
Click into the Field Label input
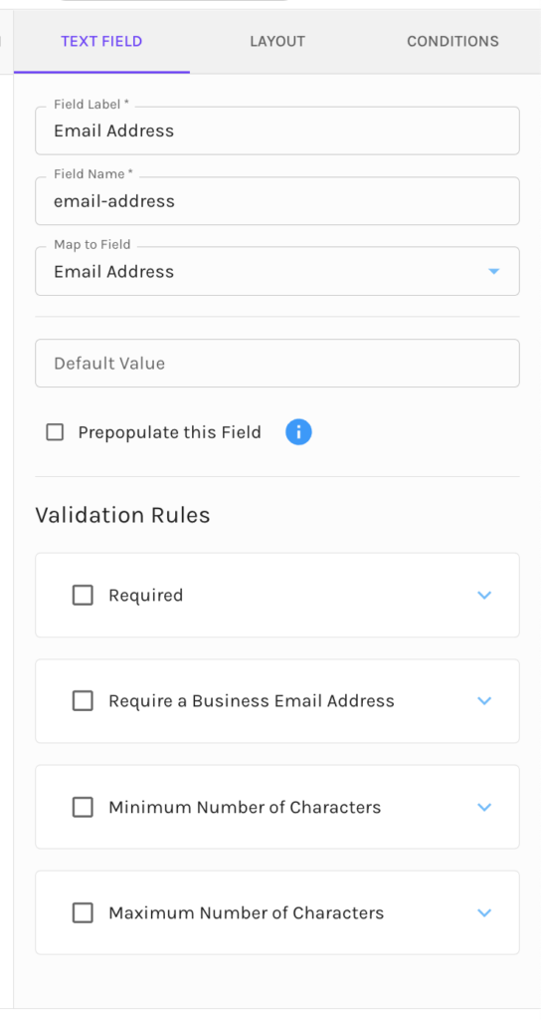pyautogui.click(x=277, y=130)
